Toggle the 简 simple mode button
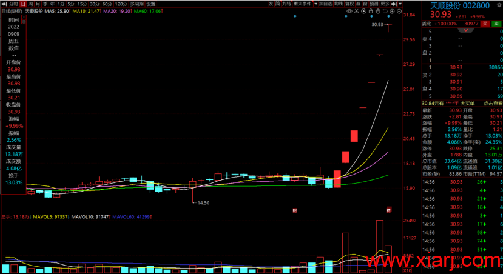The height and width of the screenshot is (274, 503). pyautogui.click(x=278, y=4)
